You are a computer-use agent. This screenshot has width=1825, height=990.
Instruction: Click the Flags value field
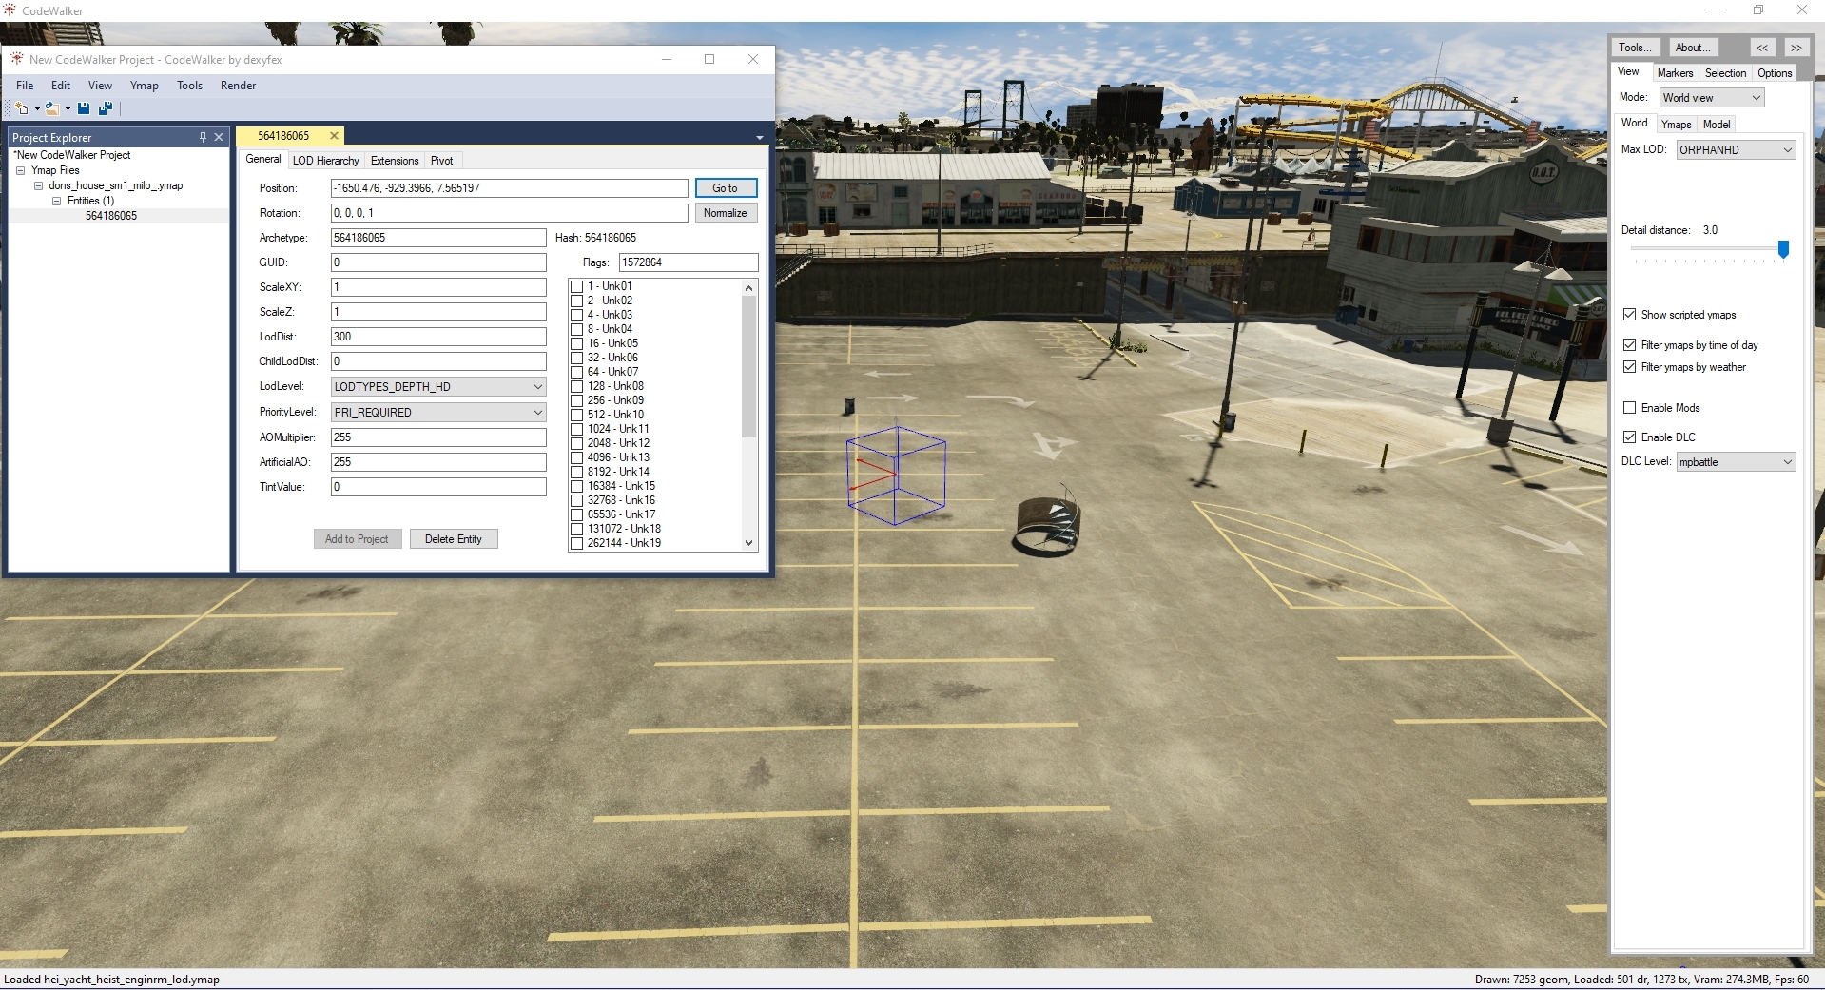[x=689, y=262]
